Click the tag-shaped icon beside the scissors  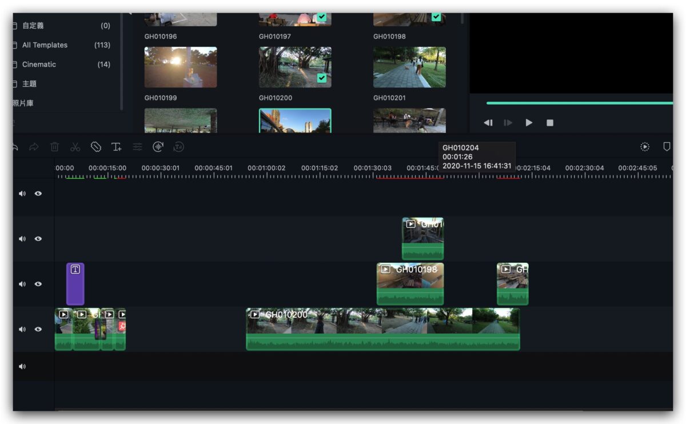click(96, 147)
